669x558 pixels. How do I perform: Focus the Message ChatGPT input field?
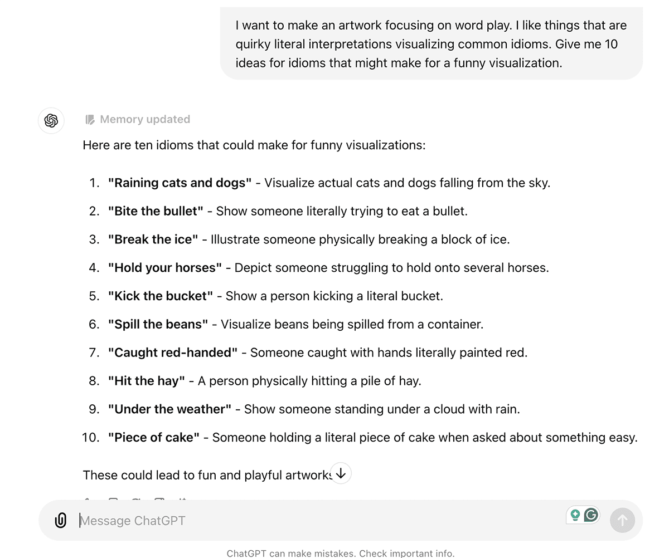(x=318, y=521)
